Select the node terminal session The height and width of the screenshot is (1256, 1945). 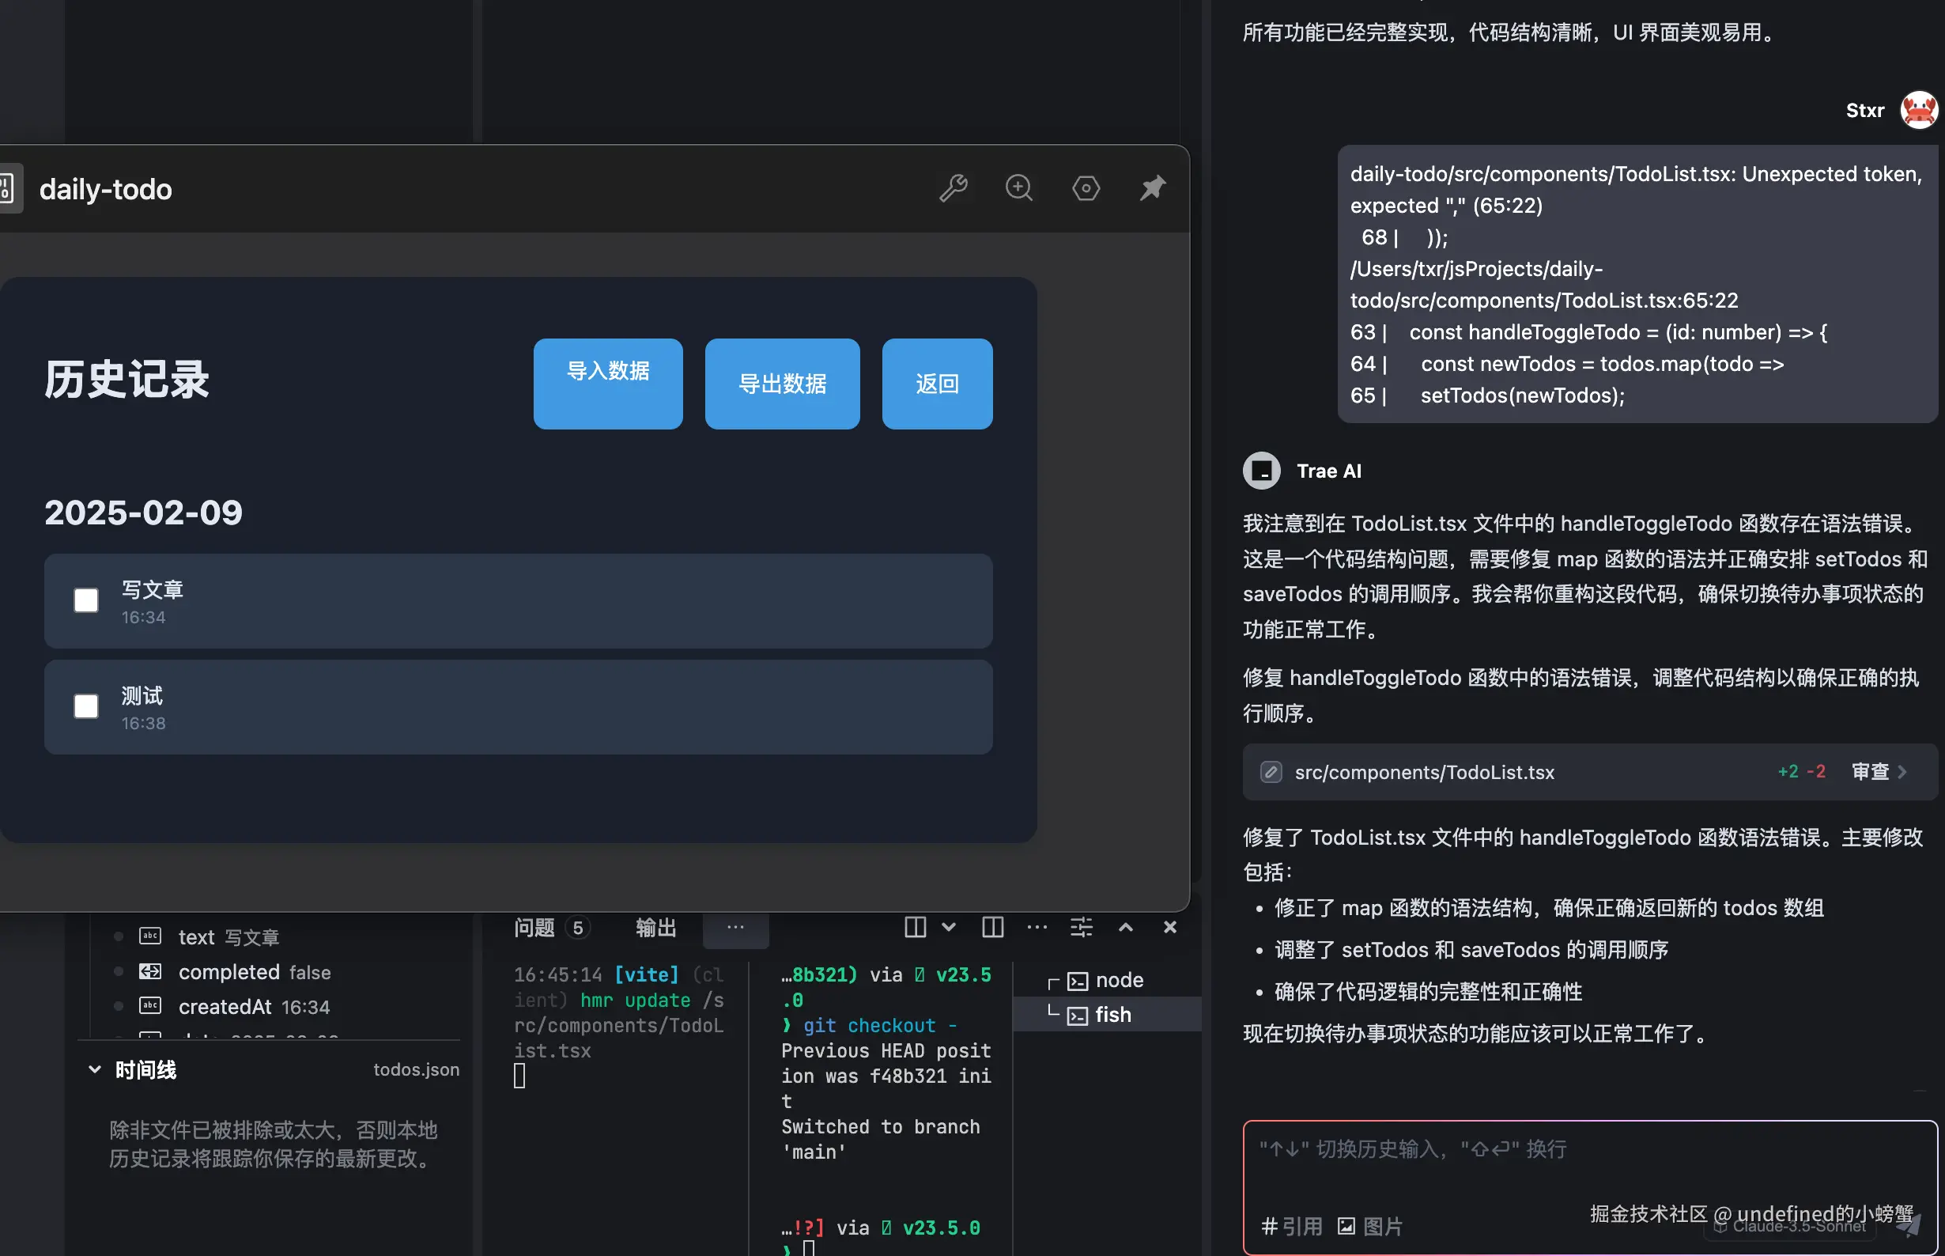coord(1119,979)
